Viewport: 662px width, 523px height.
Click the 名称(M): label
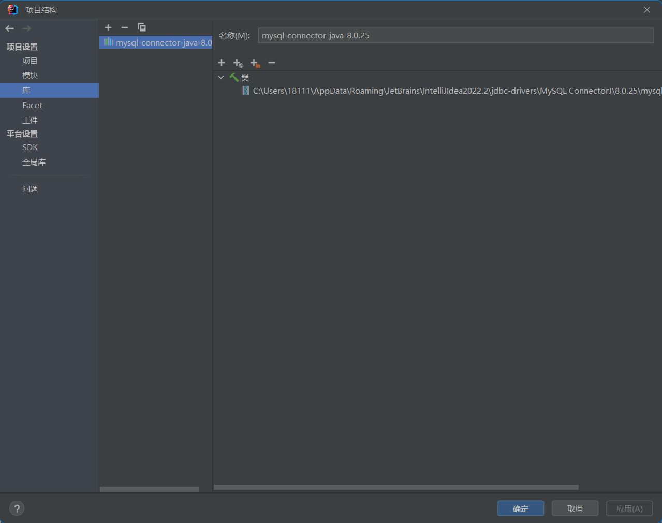[234, 36]
